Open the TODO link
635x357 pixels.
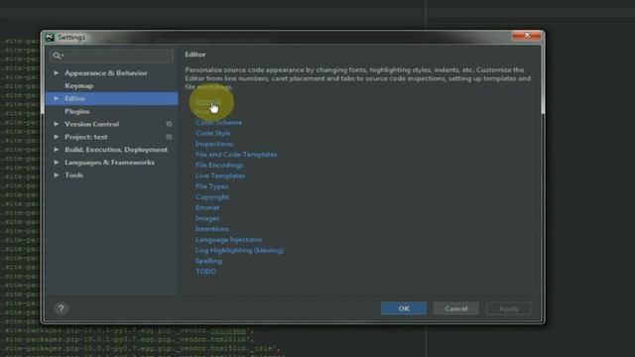205,272
